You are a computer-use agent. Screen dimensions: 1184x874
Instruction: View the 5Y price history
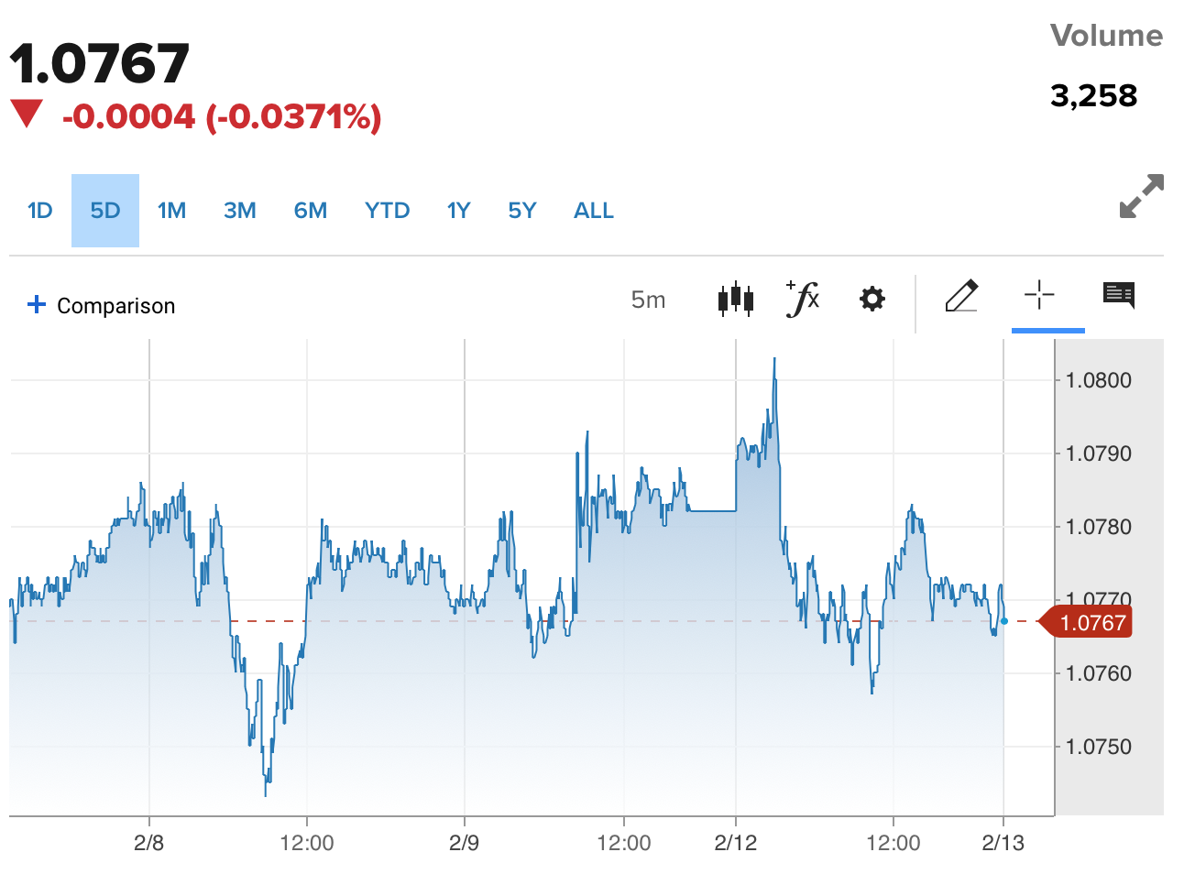[521, 211]
